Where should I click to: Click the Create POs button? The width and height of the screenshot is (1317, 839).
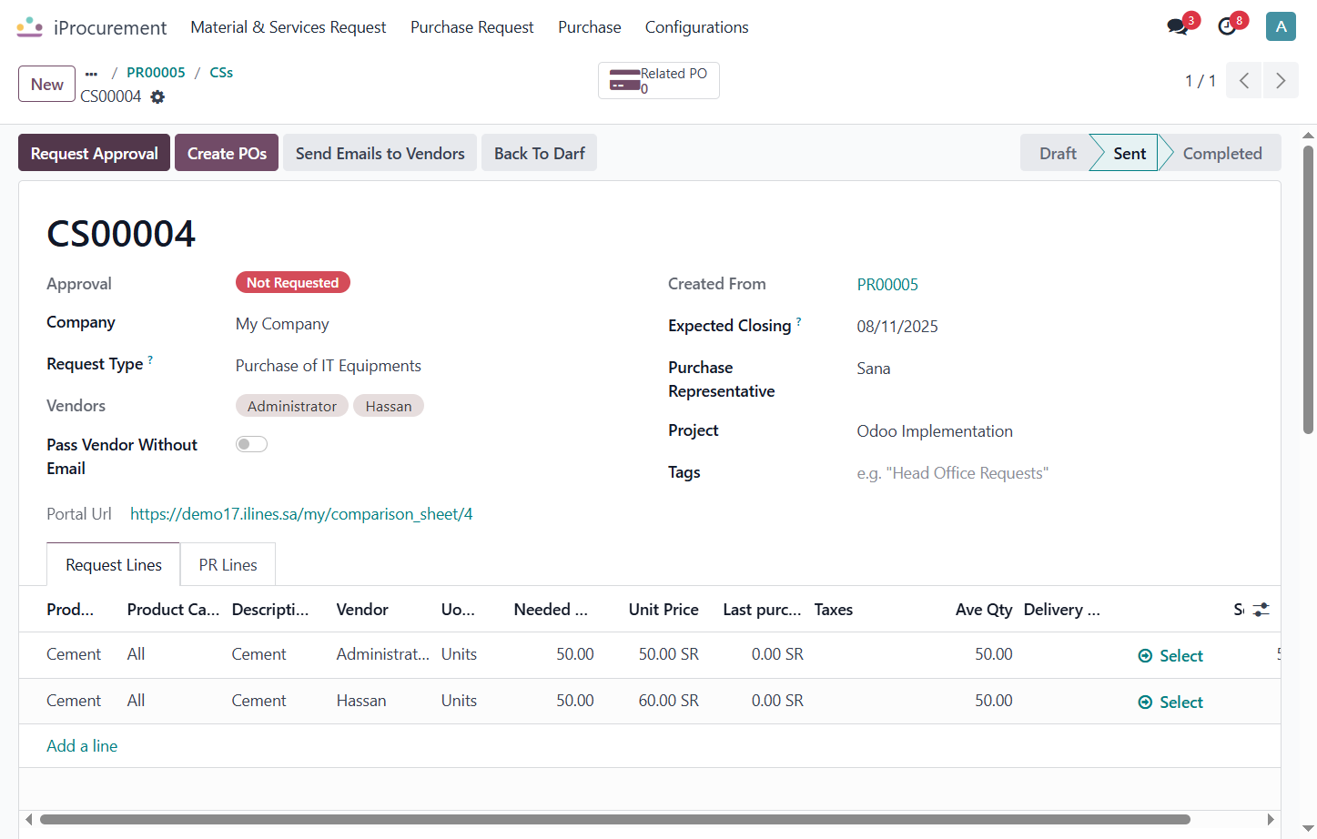(x=227, y=153)
